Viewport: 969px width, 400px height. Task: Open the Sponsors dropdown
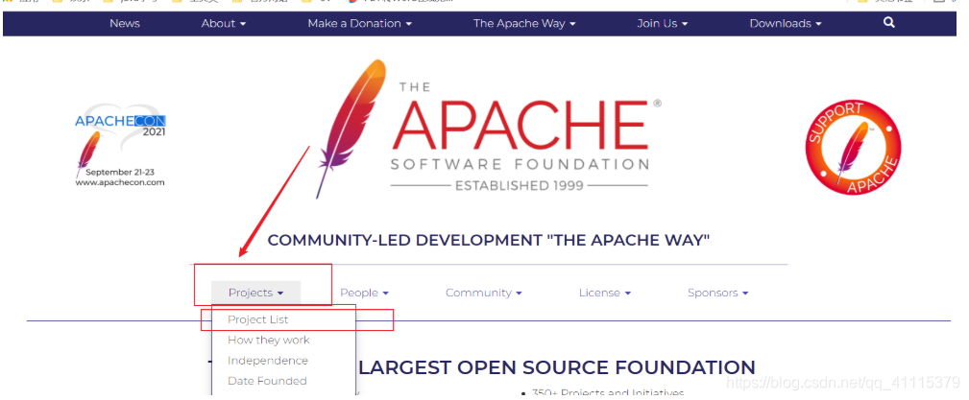[718, 293]
